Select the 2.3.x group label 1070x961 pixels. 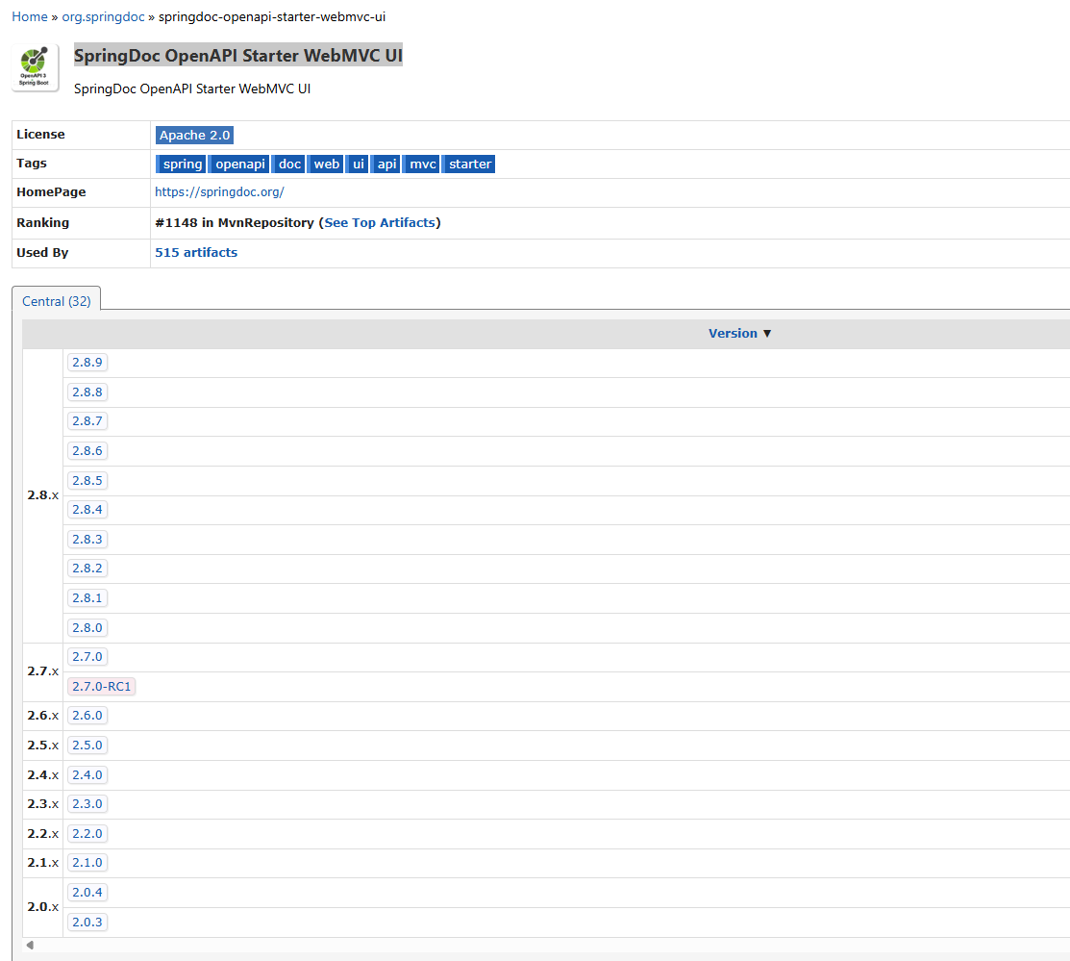[43, 804]
